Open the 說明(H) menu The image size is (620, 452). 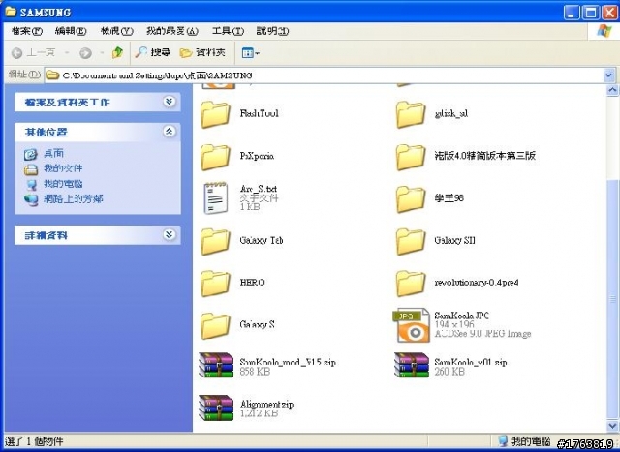coord(272,31)
